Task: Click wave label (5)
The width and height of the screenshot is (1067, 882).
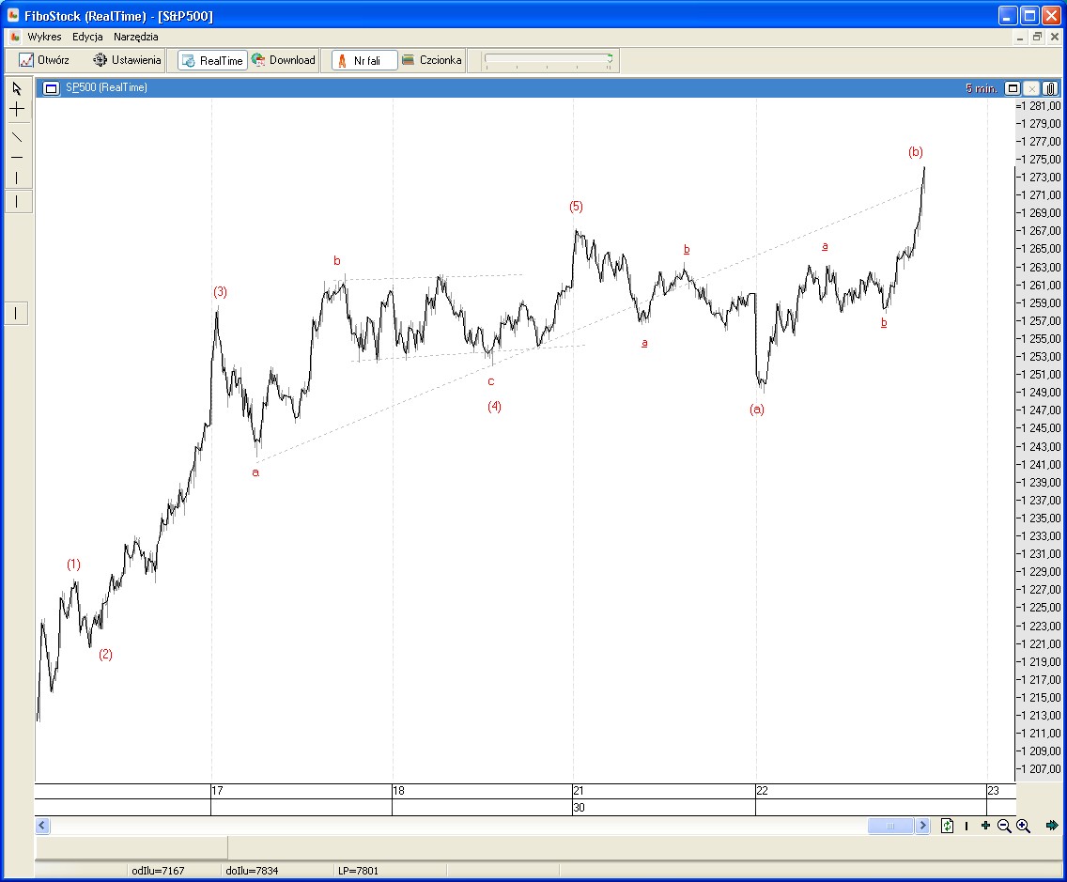Action: [576, 207]
